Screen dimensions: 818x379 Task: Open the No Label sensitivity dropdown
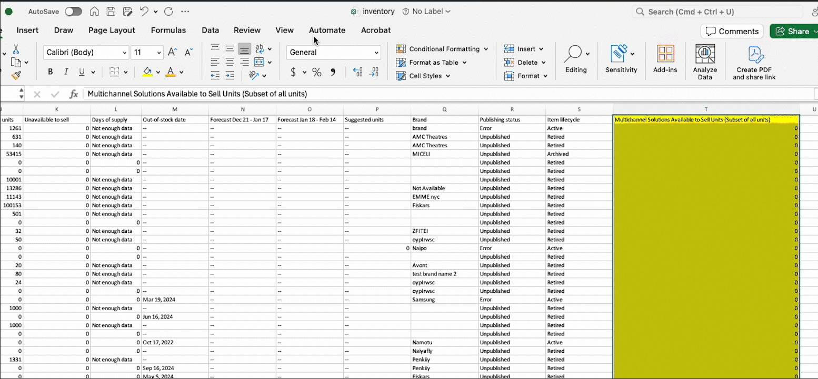(x=426, y=12)
